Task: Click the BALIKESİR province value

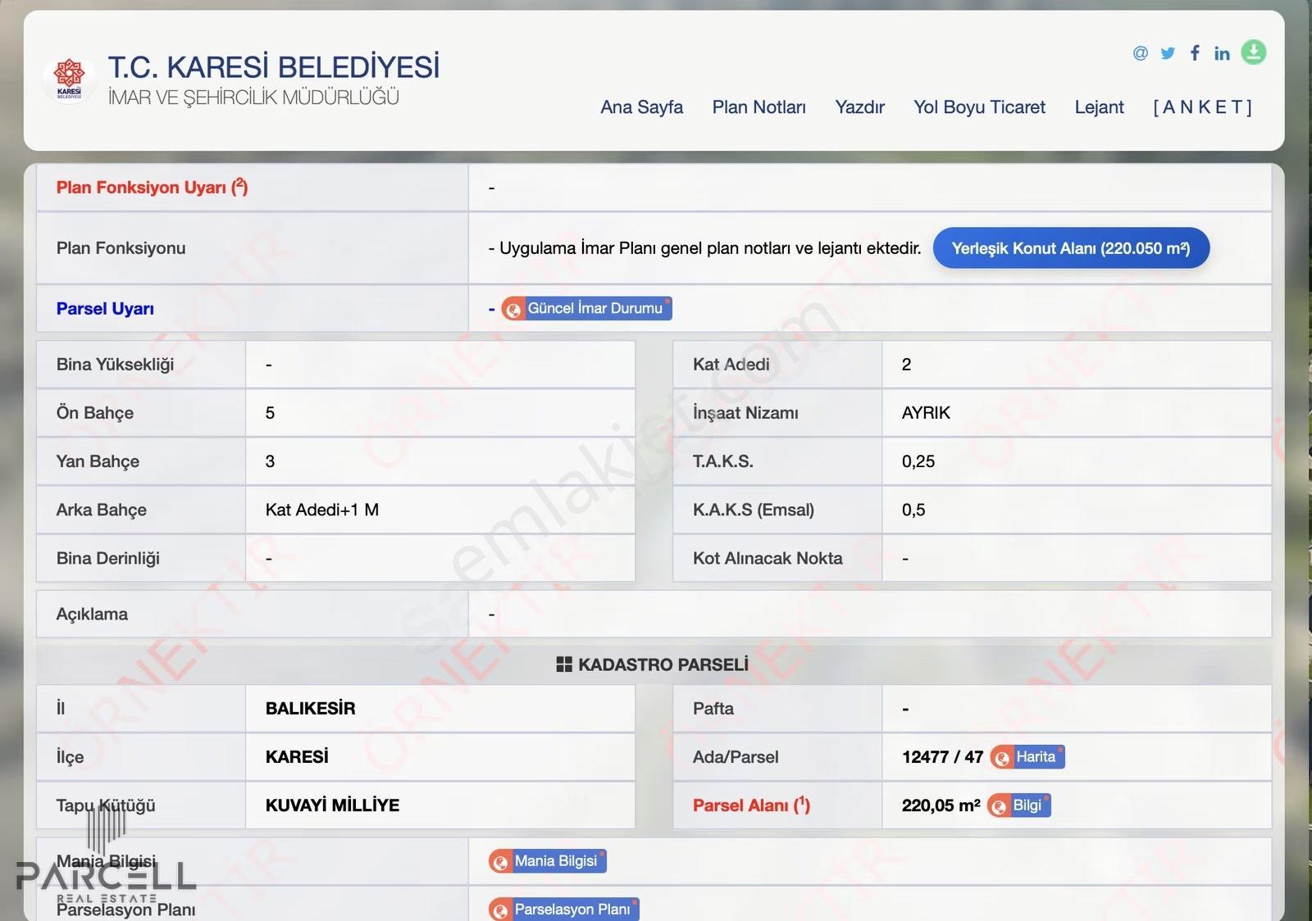Action: 310,709
